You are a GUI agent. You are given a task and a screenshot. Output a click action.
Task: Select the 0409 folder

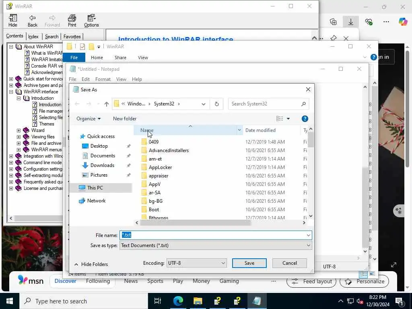[x=154, y=142]
